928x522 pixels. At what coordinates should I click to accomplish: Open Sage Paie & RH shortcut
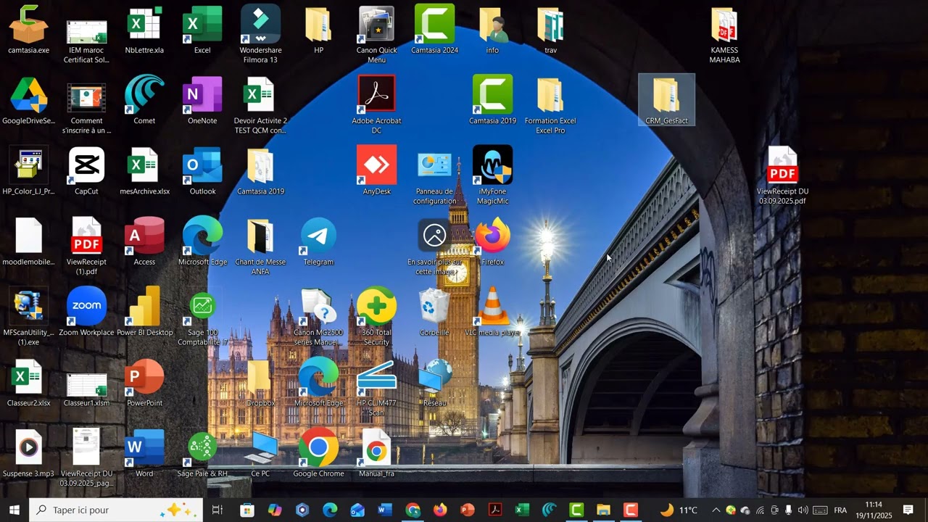202,454
